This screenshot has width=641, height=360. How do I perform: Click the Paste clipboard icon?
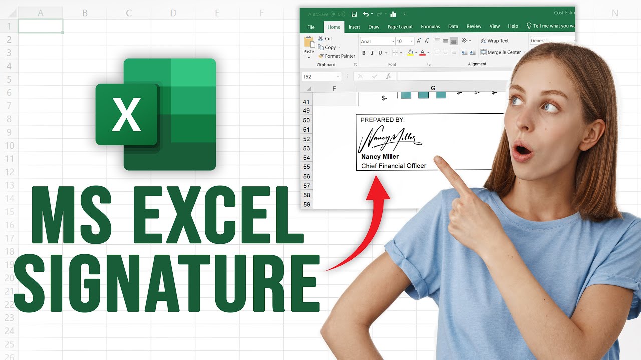pyautogui.click(x=309, y=42)
